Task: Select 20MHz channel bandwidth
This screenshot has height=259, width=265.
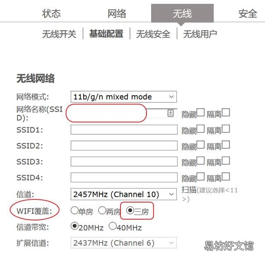Action: (75, 226)
